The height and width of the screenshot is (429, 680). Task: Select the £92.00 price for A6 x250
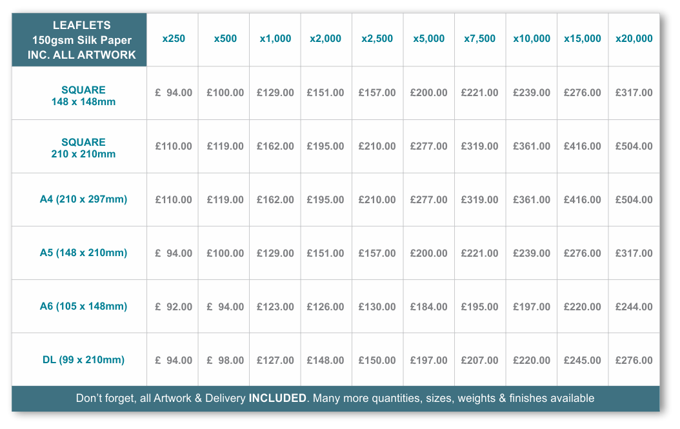(x=174, y=306)
